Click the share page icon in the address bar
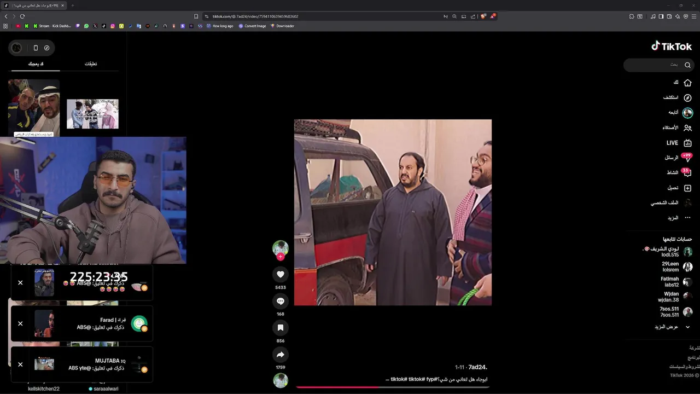 [472, 16]
